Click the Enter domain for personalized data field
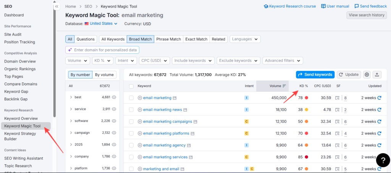The height and width of the screenshot is (173, 391). pos(102,50)
